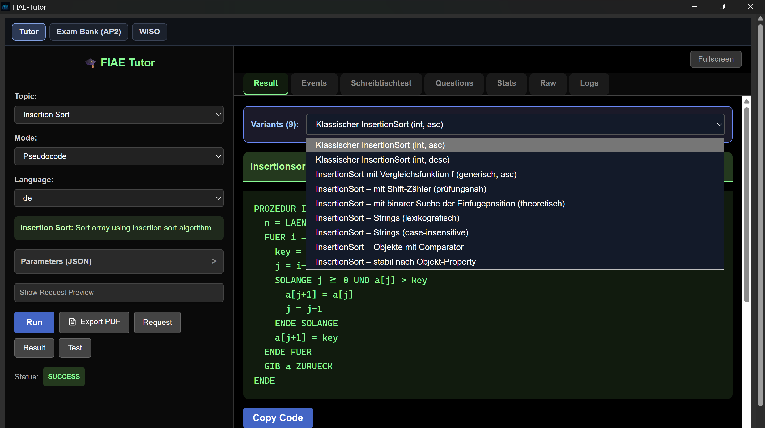This screenshot has height=428, width=765.
Task: Select Klassischer InsertionSort (int, asc) option
Action: point(515,145)
